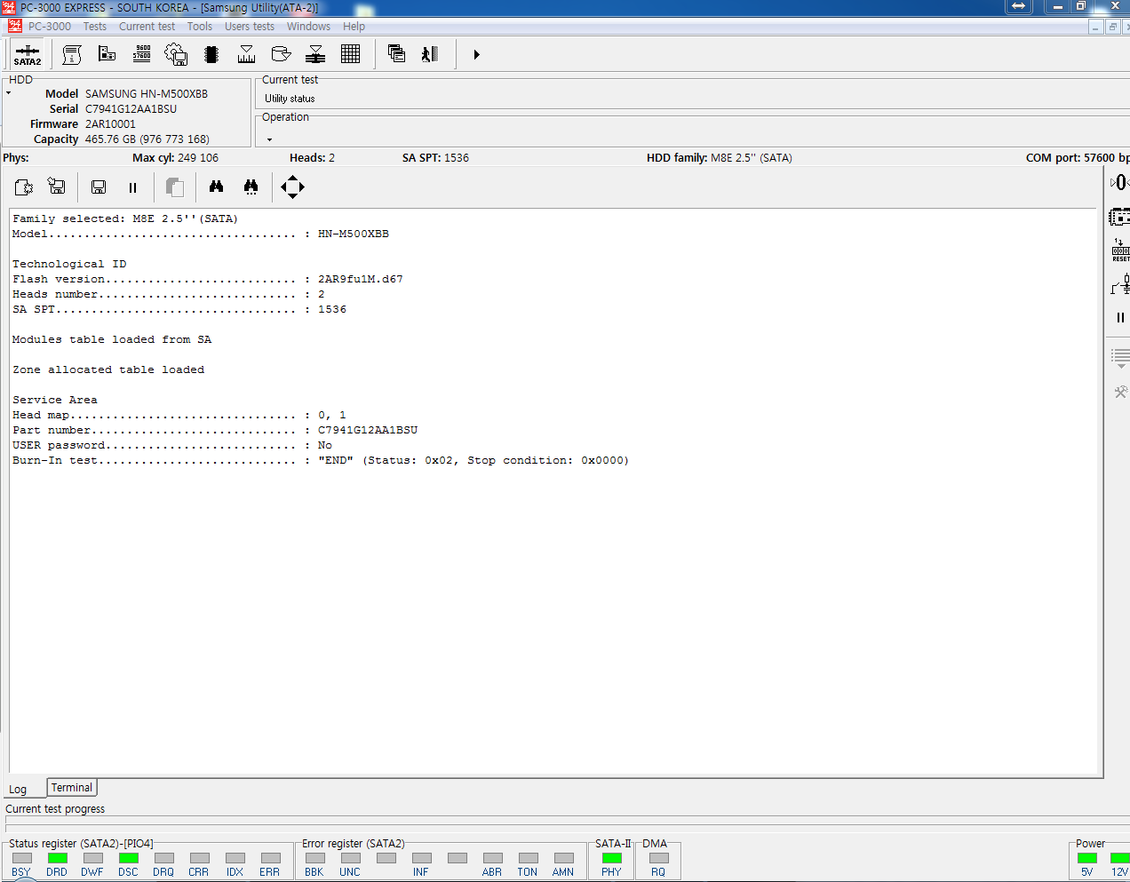Click the four-arrow expand log icon
1130x882 pixels.
pyautogui.click(x=292, y=187)
